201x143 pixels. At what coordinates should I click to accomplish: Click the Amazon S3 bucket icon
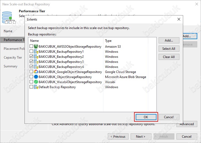36,46
